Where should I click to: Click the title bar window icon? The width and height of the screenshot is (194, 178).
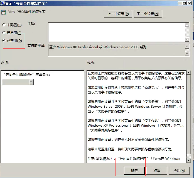pos(2,3)
